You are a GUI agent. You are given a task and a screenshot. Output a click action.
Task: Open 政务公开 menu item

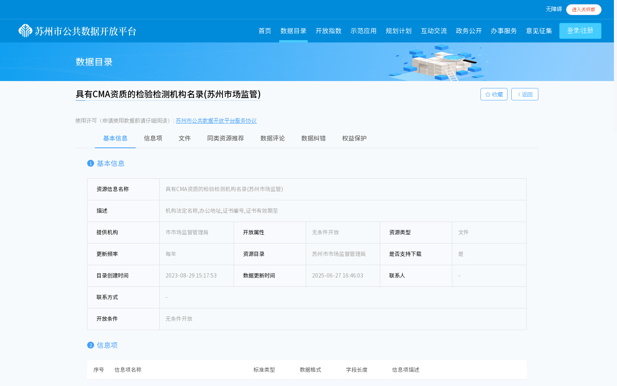[469, 31]
